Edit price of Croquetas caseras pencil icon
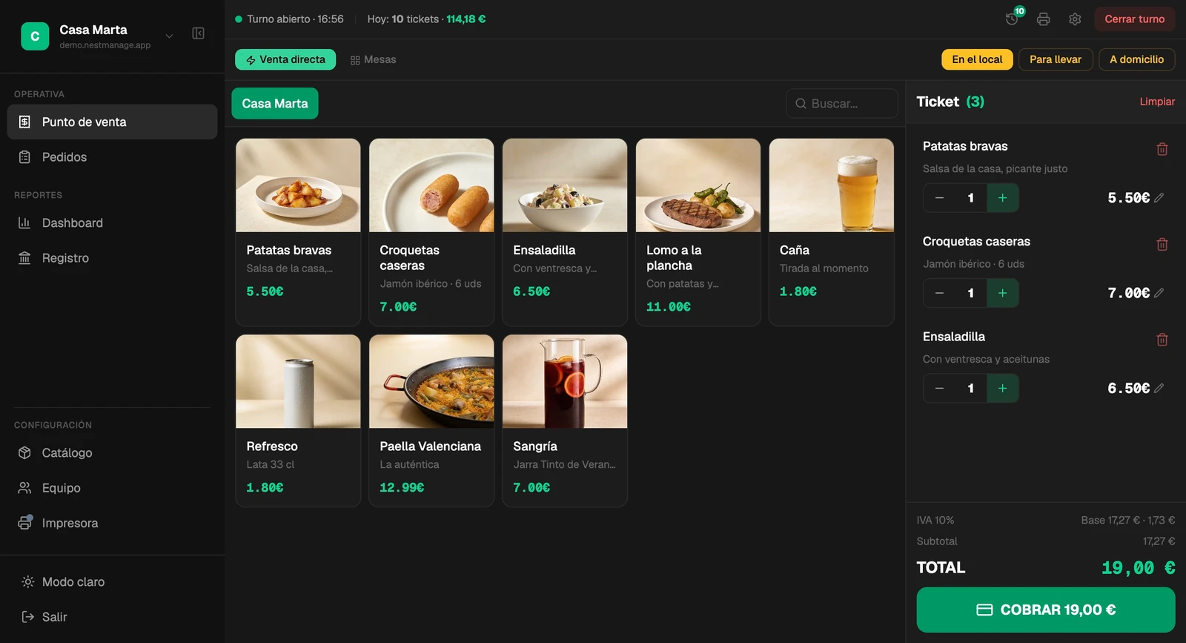Viewport: 1186px width, 643px height. pyautogui.click(x=1159, y=293)
